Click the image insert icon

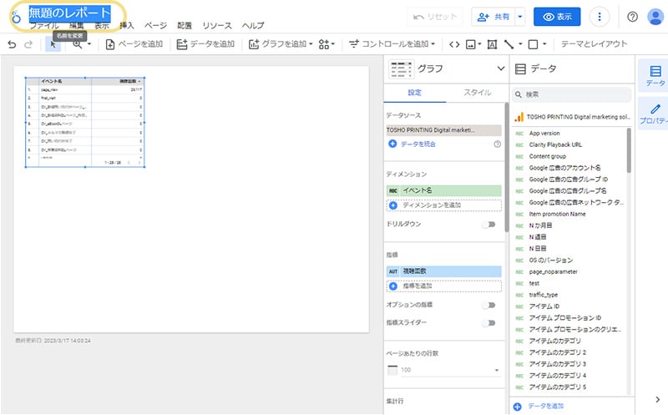[471, 44]
